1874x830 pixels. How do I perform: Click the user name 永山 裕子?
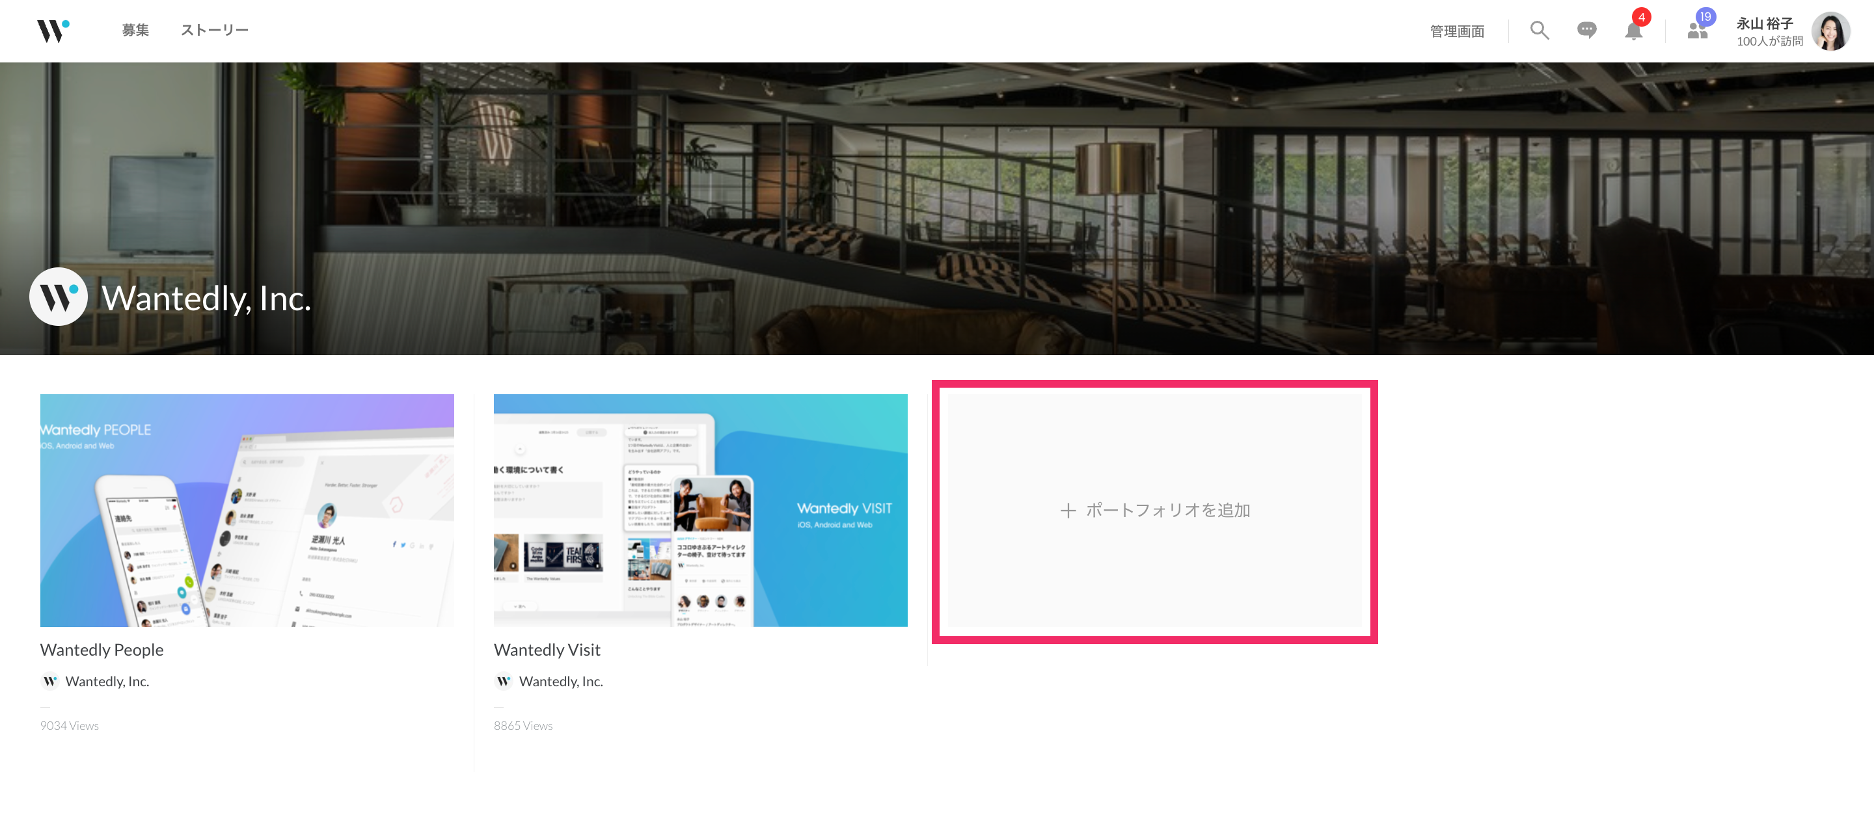pyautogui.click(x=1764, y=24)
